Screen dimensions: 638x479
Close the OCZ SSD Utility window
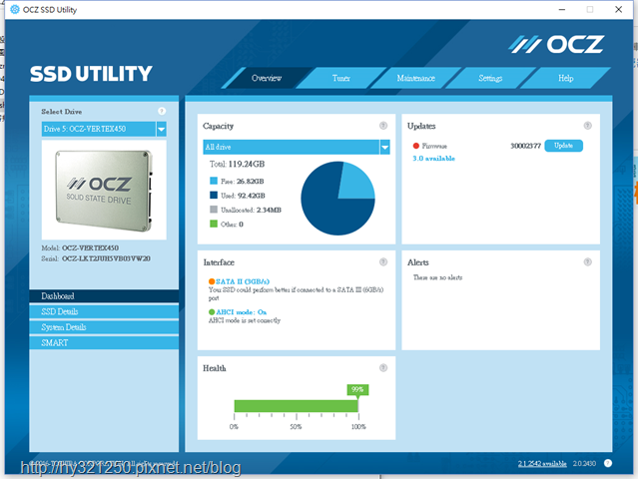(x=618, y=9)
